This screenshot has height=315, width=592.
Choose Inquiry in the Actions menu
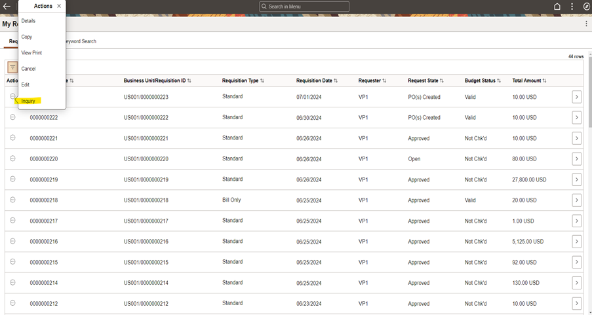pyautogui.click(x=28, y=101)
